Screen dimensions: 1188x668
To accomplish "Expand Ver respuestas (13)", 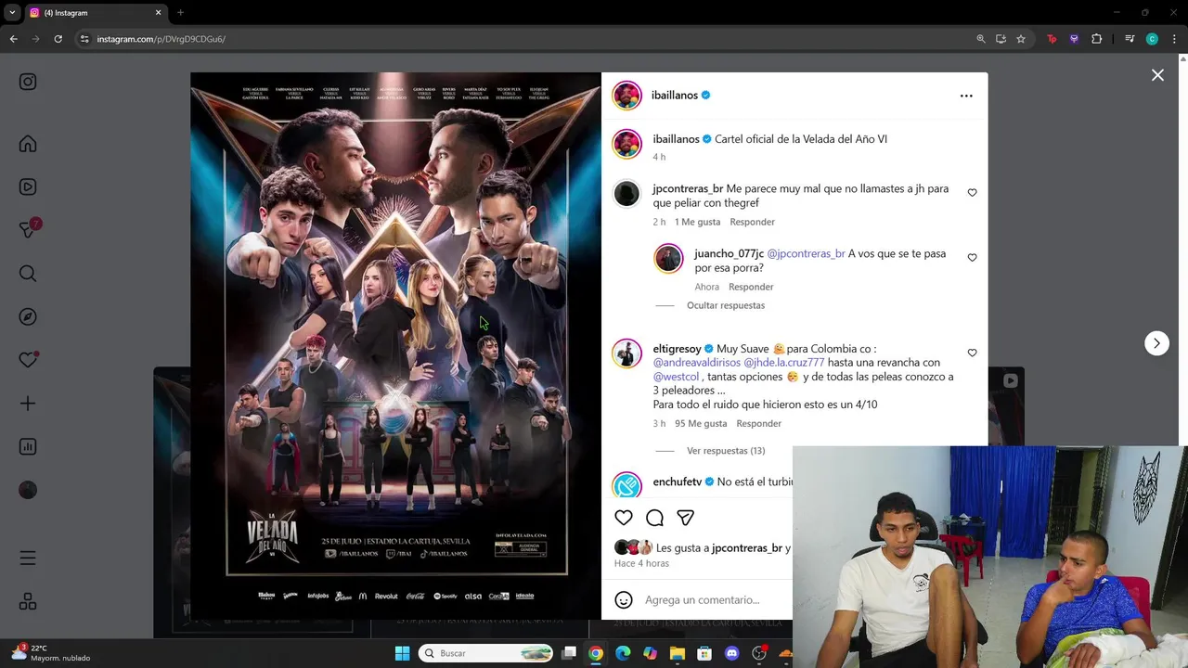I will click(726, 451).
